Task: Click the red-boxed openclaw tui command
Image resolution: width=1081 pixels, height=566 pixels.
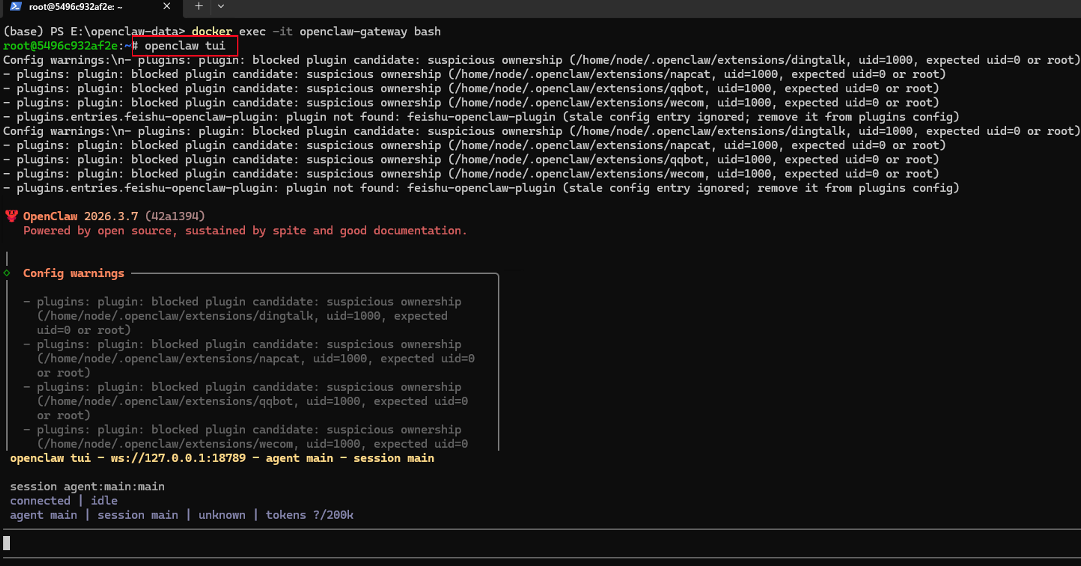Action: [185, 46]
